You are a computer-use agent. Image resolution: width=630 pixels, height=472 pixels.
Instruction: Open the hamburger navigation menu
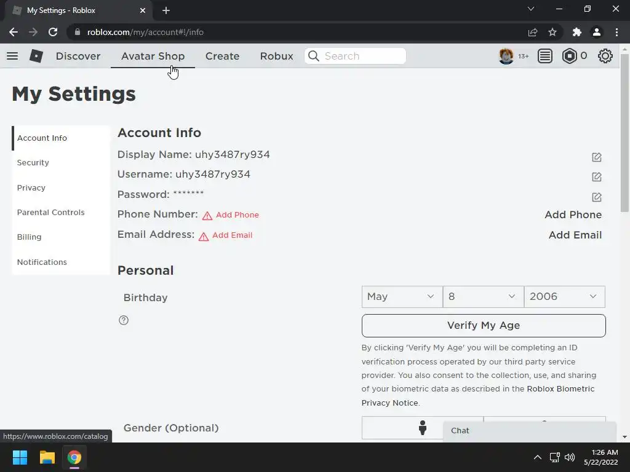click(x=12, y=56)
